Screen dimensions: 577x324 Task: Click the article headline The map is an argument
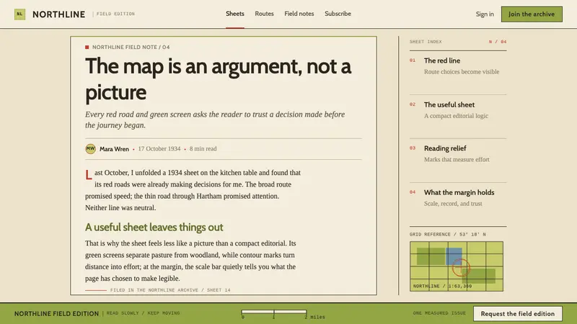pos(219,79)
